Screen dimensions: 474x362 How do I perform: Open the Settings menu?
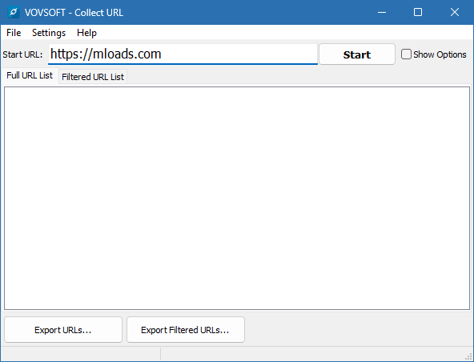coord(49,33)
